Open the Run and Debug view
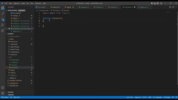The image size is (178, 100). [x=3, y=25]
